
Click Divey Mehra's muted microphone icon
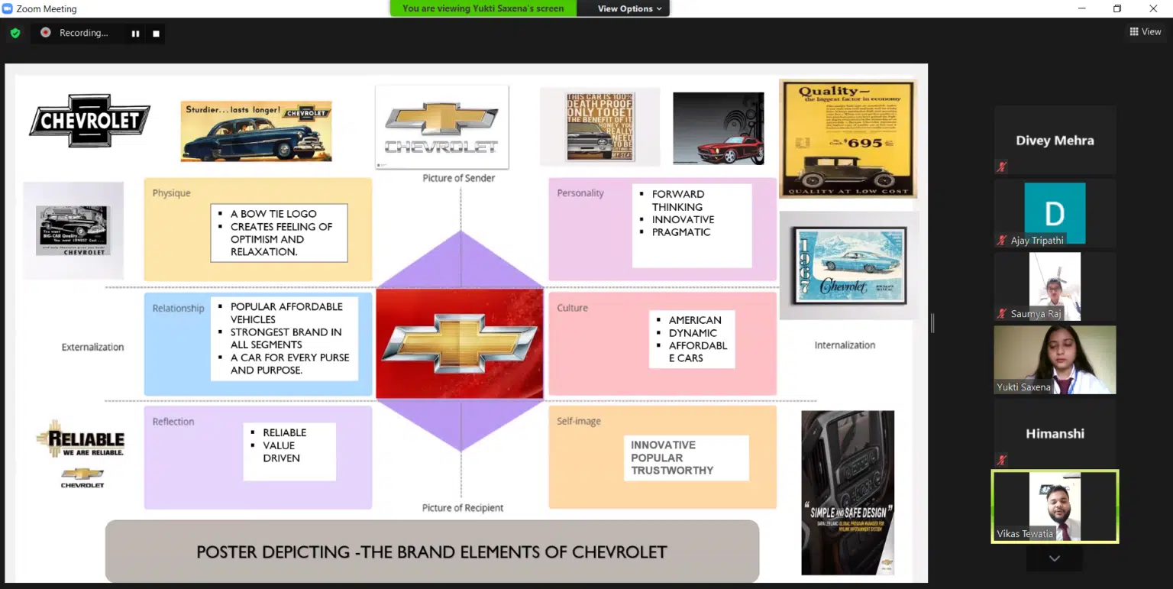click(1001, 167)
